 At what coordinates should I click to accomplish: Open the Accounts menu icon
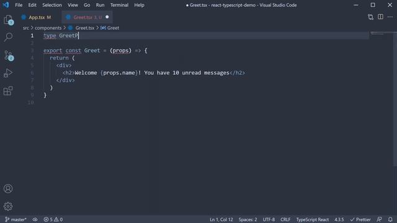(8, 188)
